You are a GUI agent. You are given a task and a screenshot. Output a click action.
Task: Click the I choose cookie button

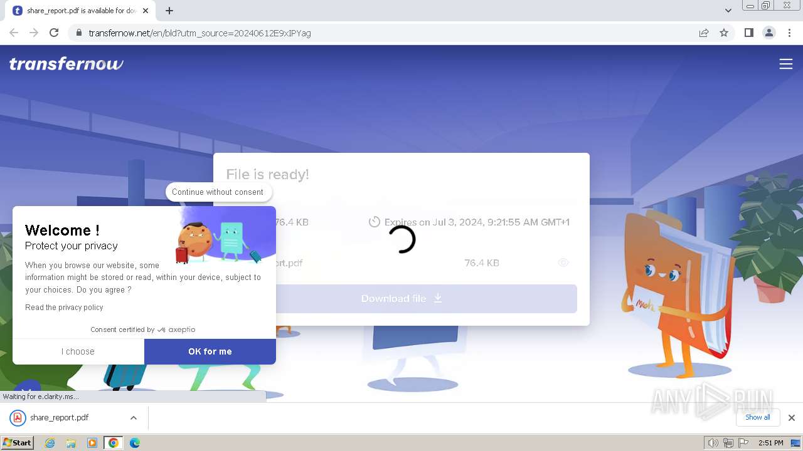(x=78, y=351)
